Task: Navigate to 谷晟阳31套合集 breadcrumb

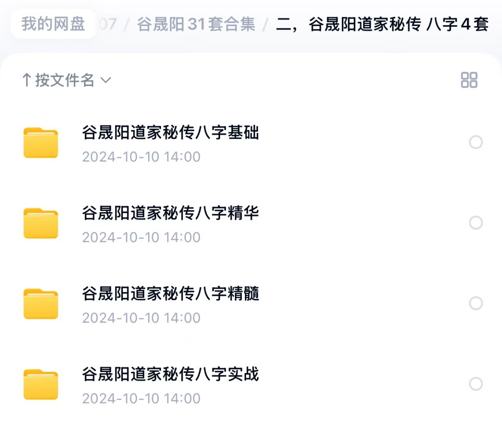Action: coord(196,25)
